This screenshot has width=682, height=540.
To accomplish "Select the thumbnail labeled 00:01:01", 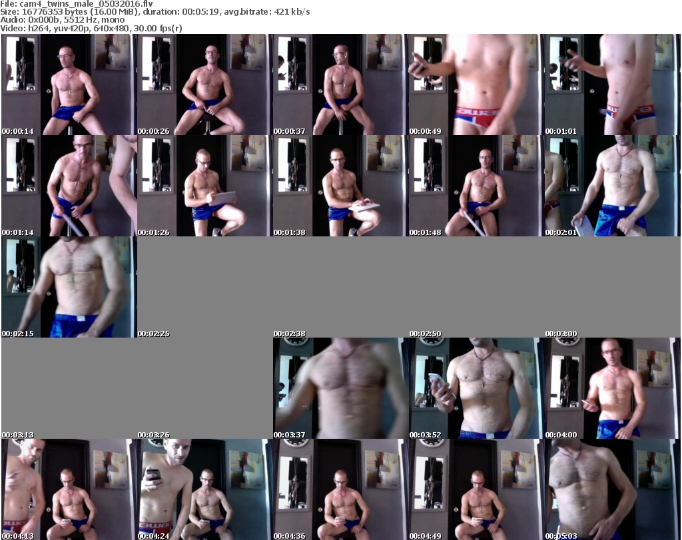I will tap(613, 85).
